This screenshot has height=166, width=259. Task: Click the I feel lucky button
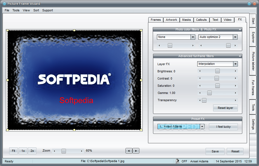(x=223, y=127)
